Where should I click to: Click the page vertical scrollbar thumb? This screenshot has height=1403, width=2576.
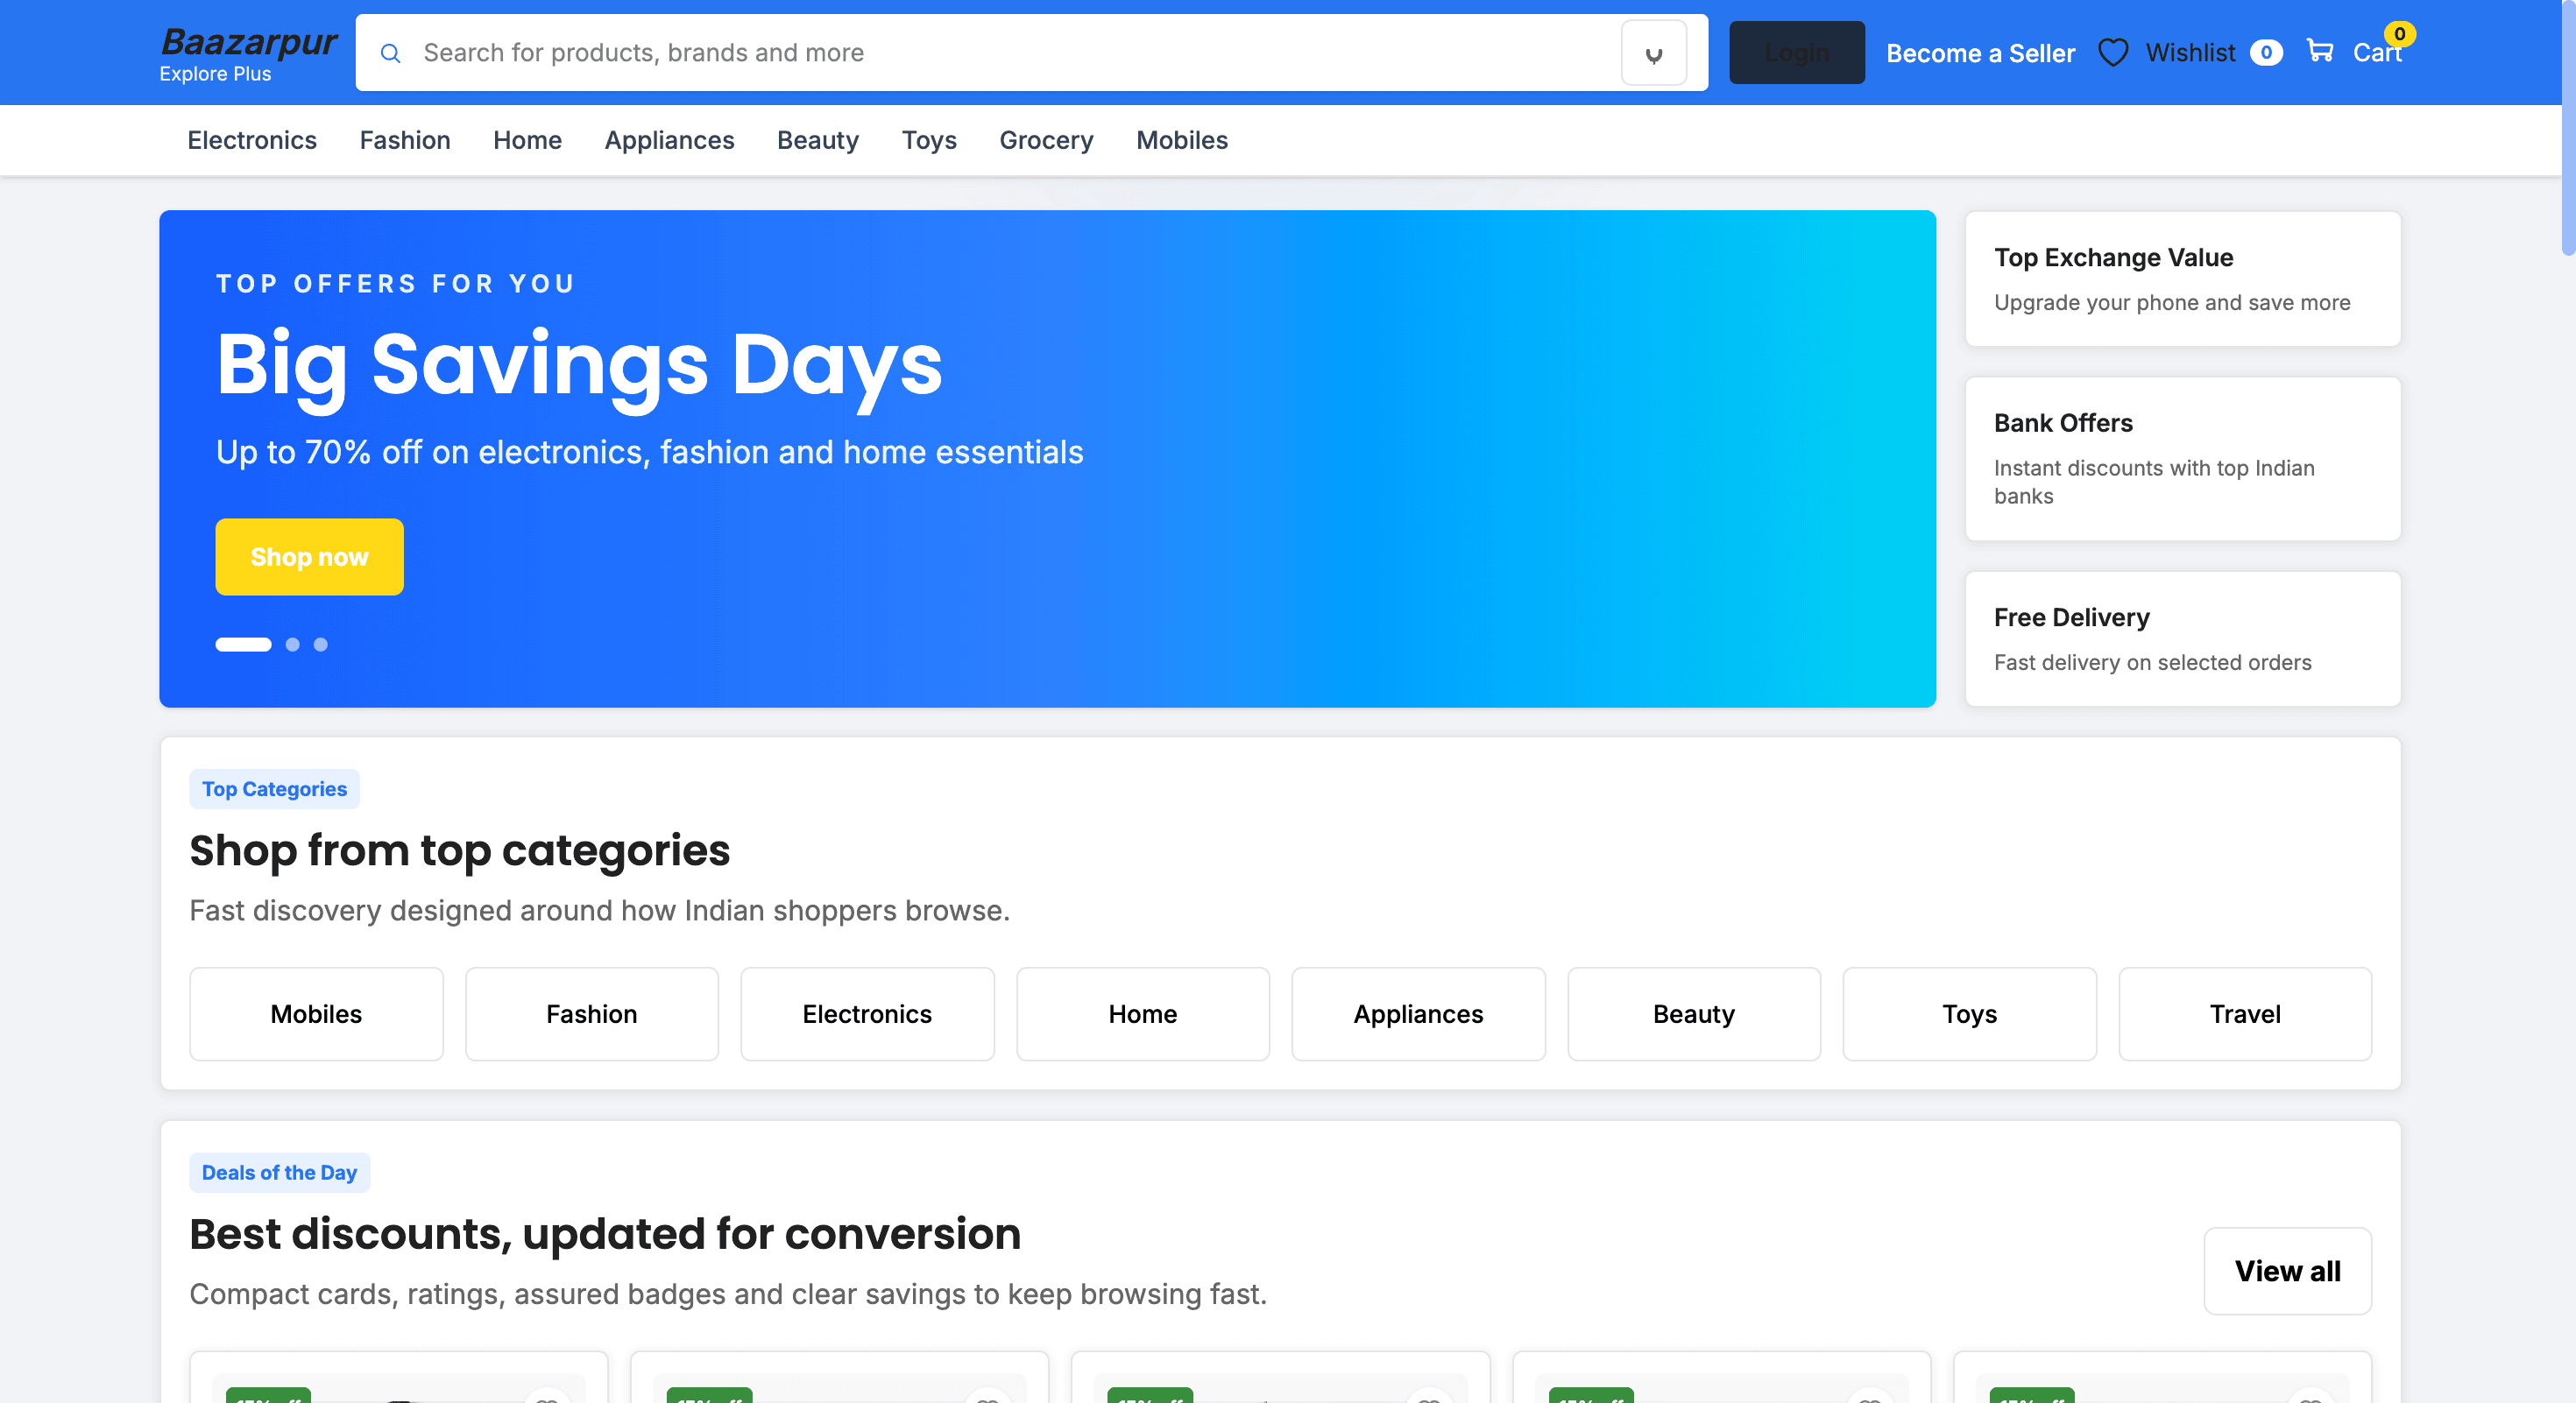point(2568,128)
